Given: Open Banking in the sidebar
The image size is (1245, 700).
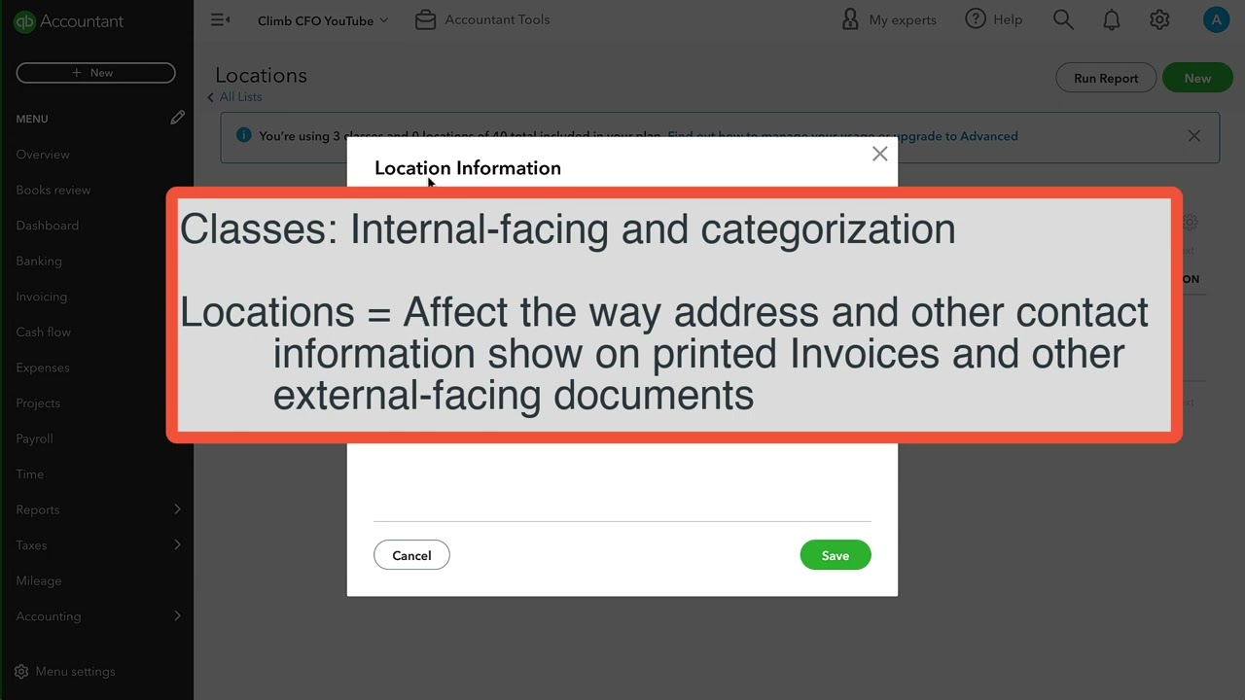Looking at the screenshot, I should click(x=39, y=261).
